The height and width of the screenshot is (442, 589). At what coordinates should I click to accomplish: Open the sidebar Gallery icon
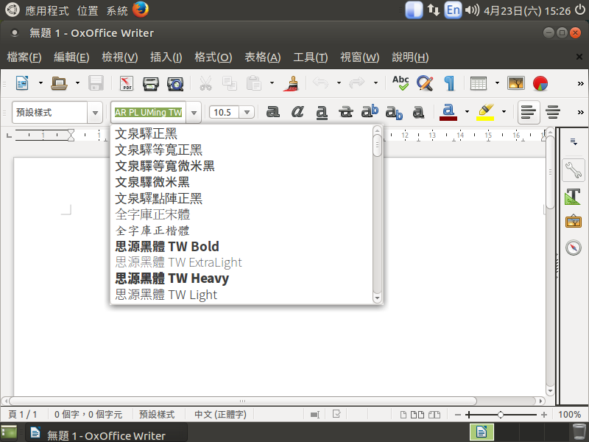pos(574,222)
